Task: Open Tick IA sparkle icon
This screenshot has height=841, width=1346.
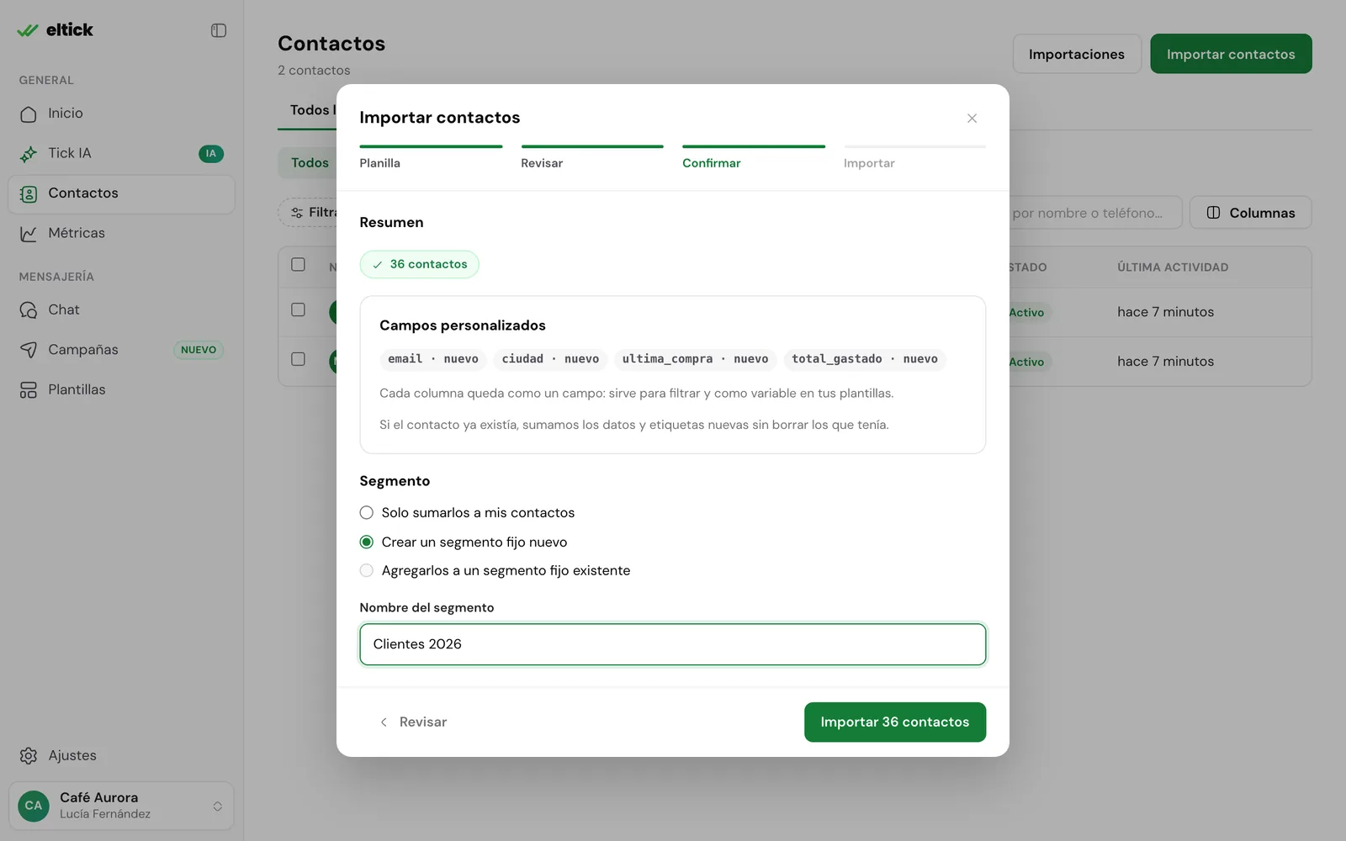Action: (x=29, y=154)
